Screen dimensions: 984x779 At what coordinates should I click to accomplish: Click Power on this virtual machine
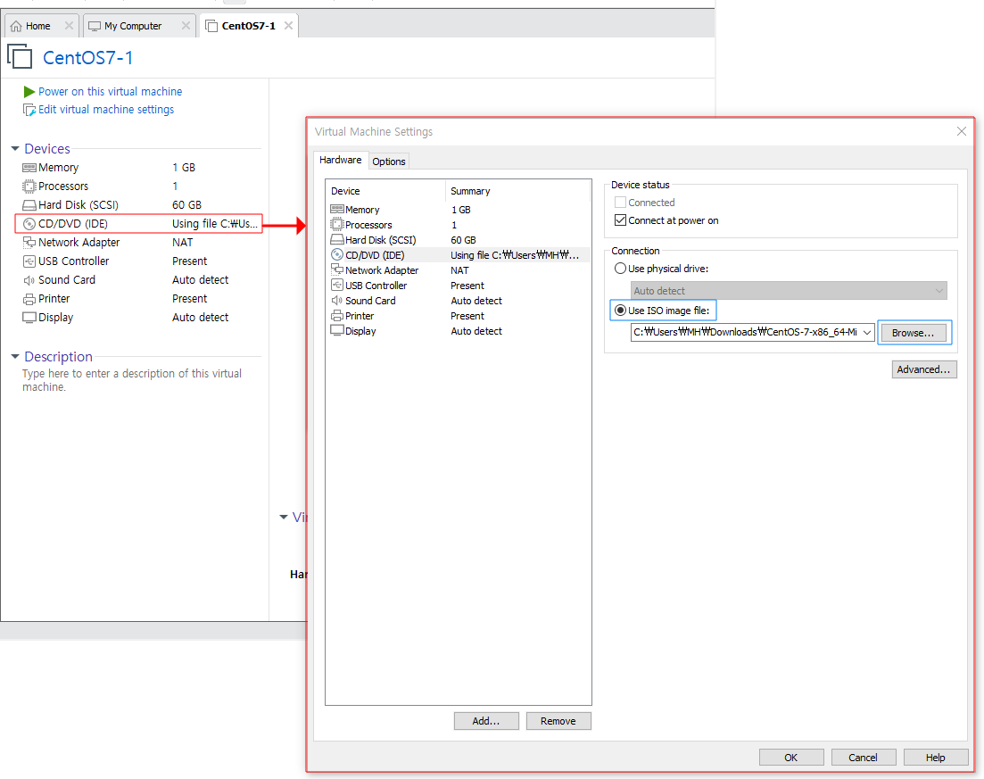(x=110, y=92)
